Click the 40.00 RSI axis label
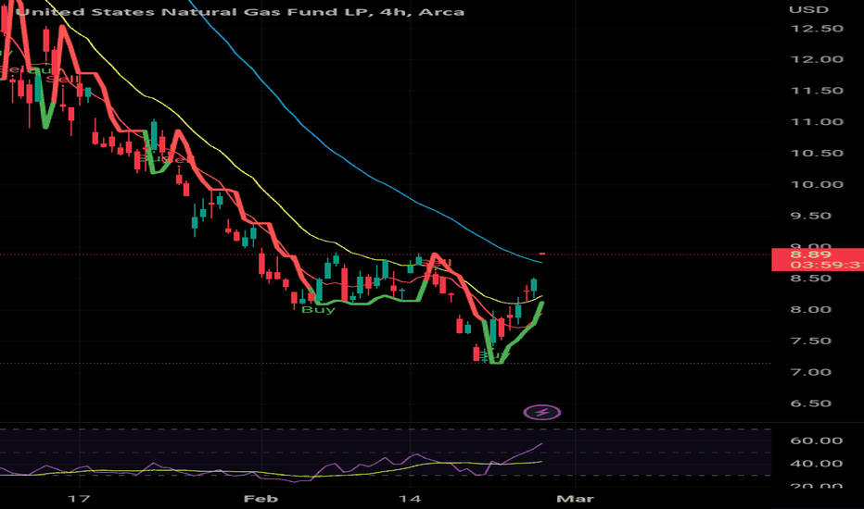 [x=817, y=464]
